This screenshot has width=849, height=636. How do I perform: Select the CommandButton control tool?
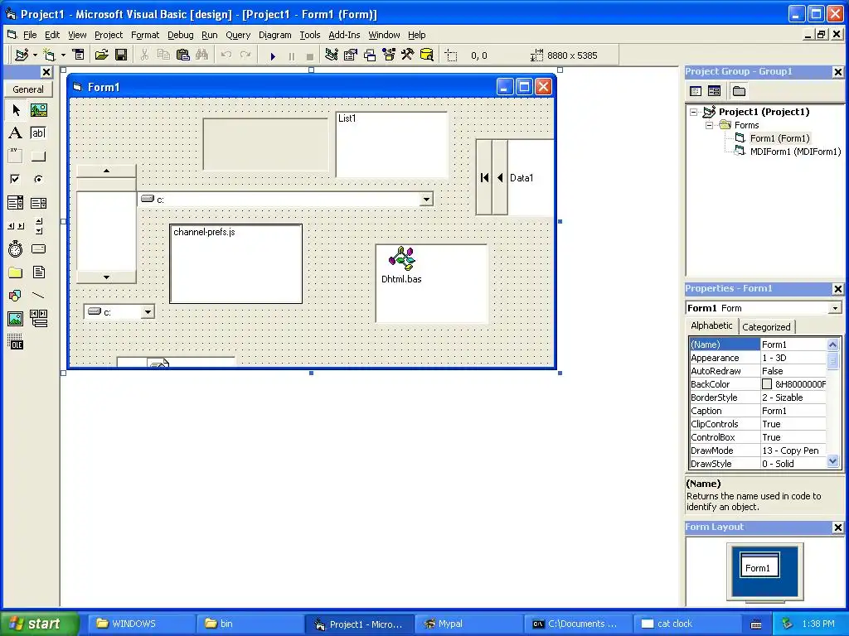coord(38,157)
